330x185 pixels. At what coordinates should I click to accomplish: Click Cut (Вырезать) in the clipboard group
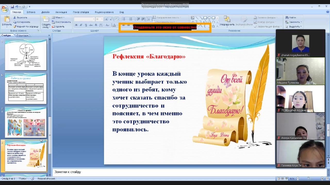pos(20,17)
